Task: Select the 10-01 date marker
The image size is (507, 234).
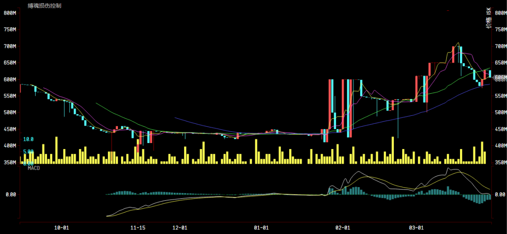Action: tap(62, 228)
